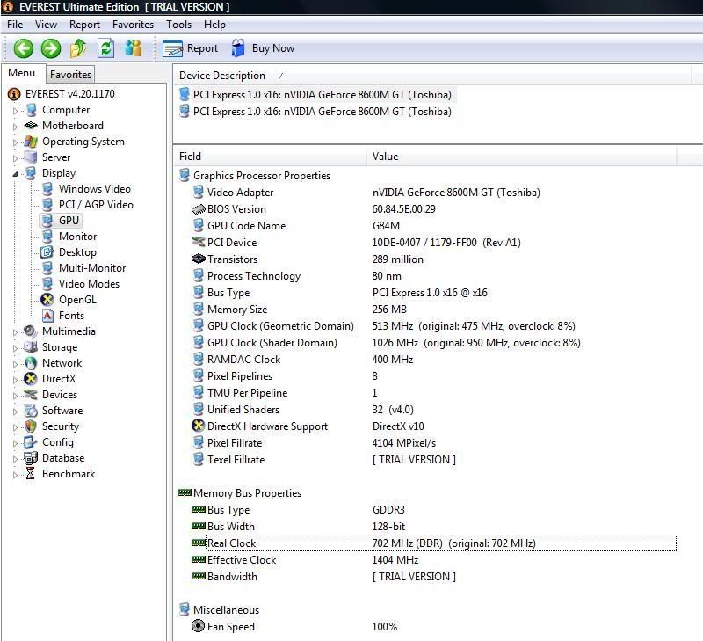Expand the Devices tree node
703x641 pixels.
[x=15, y=396]
